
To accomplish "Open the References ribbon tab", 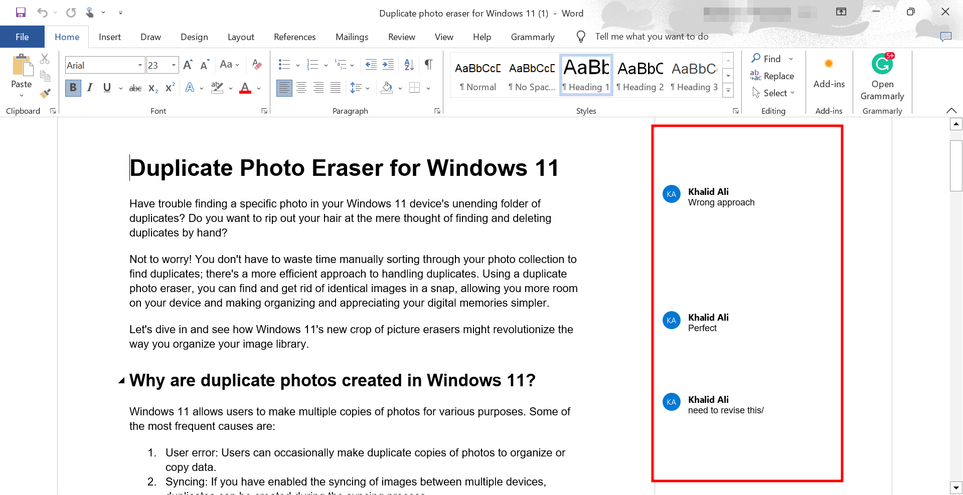I will coord(294,37).
